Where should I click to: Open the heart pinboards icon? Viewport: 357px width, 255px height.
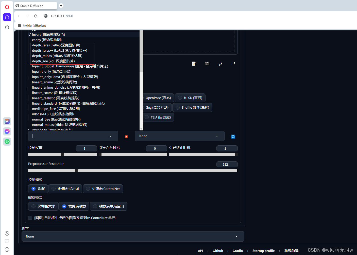click(7, 242)
